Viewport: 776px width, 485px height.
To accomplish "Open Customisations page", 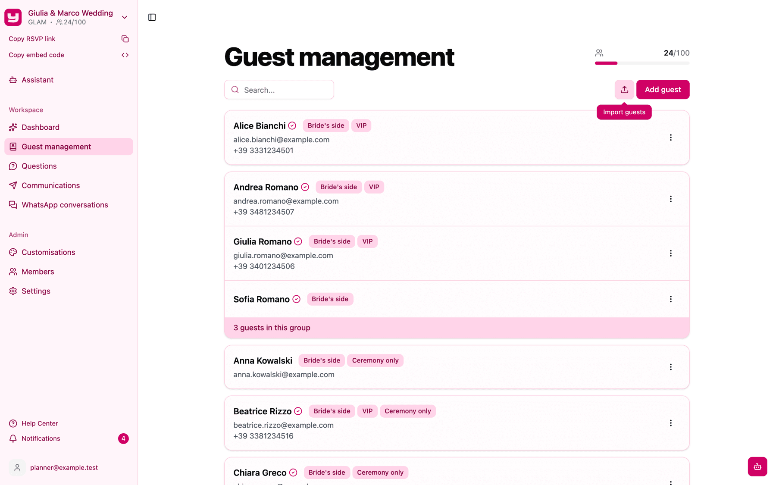I will coord(69,252).
